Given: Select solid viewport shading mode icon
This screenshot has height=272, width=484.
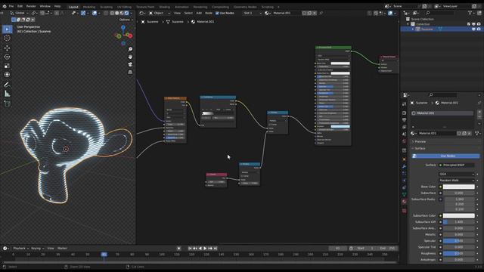Looking at the screenshot, I should pos(117,14).
